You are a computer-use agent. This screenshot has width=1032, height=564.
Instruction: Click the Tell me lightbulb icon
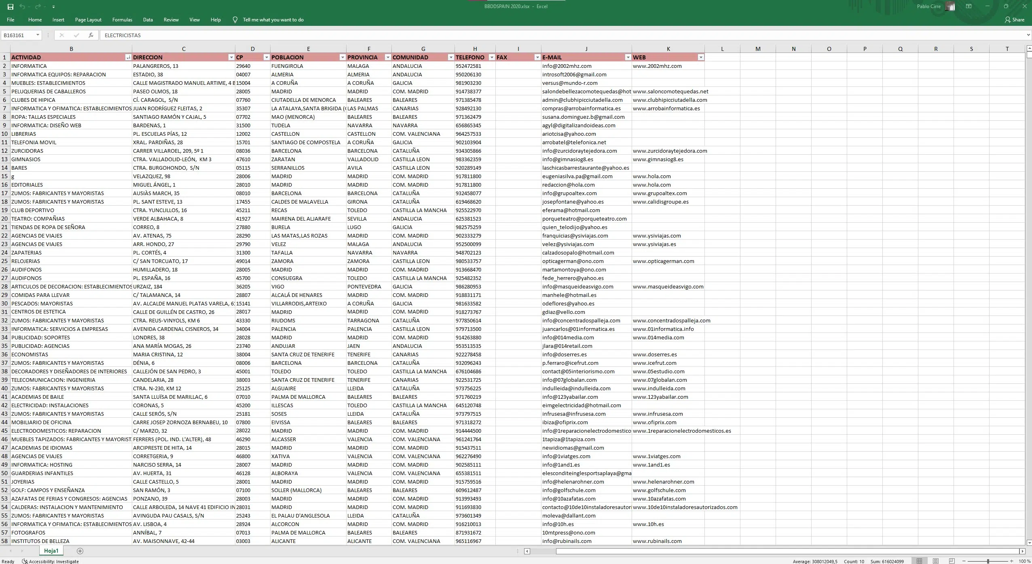pos(235,20)
